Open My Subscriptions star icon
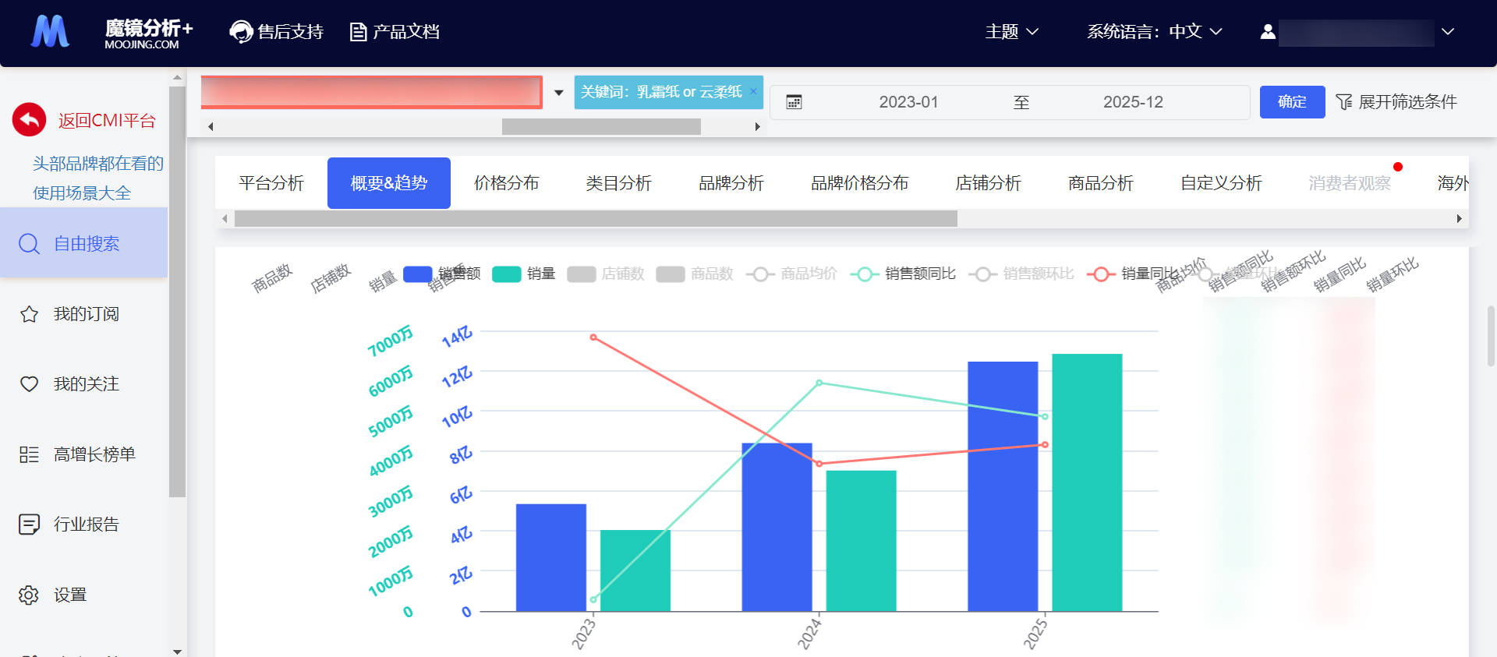Image resolution: width=1497 pixels, height=657 pixels. [29, 314]
